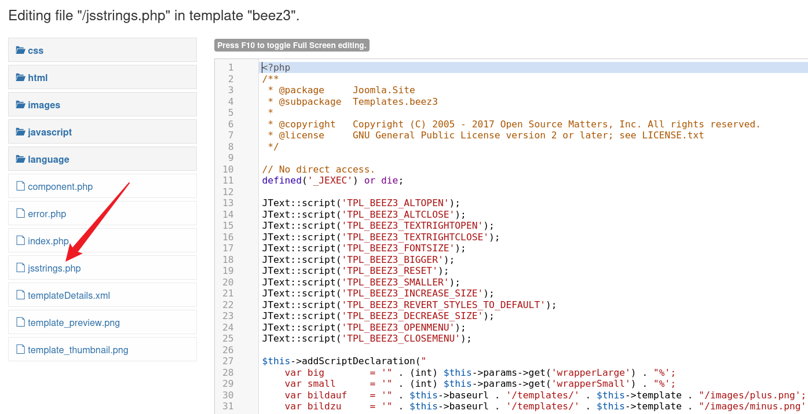Click the F10 Full Screen hint label
This screenshot has height=414, width=808.
(x=292, y=45)
